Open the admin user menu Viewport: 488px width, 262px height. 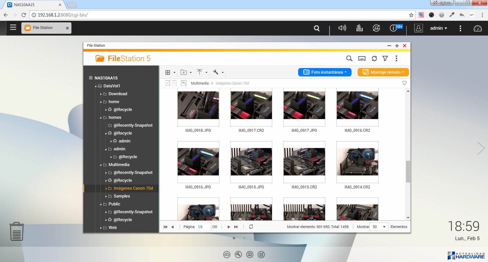coord(438,28)
